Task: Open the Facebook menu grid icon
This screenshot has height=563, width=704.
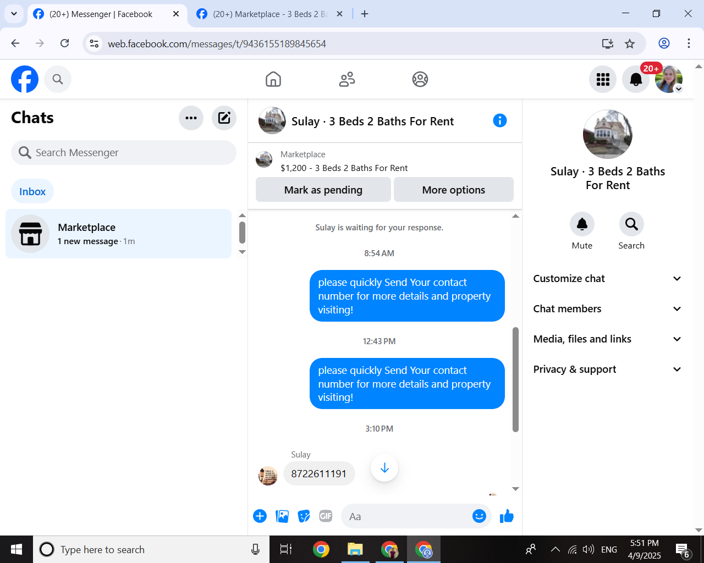Action: click(x=603, y=79)
